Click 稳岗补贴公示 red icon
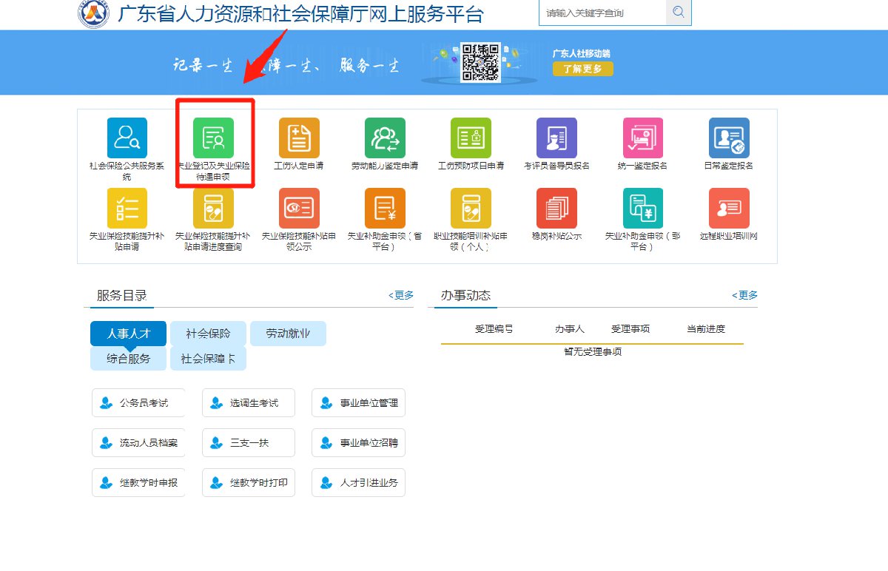The height and width of the screenshot is (571, 888). 556,209
